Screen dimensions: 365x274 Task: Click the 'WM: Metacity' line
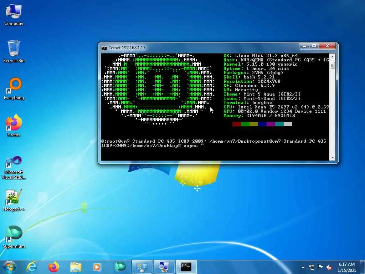click(x=241, y=90)
